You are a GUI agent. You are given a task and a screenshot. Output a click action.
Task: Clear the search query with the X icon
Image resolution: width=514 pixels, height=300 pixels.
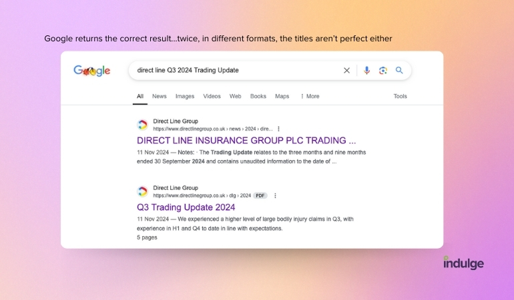[x=346, y=71]
